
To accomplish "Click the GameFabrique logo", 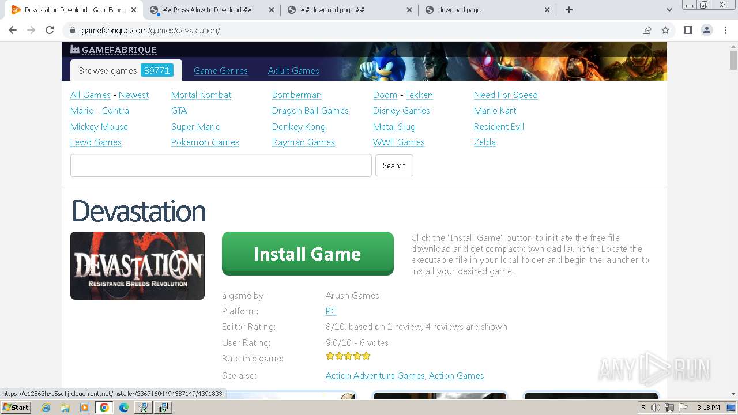I will [114, 50].
